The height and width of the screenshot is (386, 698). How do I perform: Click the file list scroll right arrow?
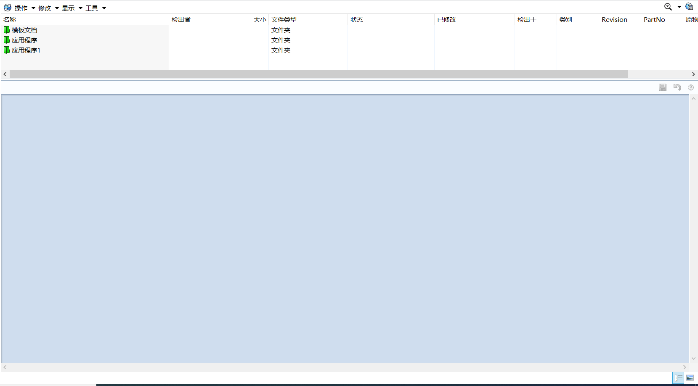693,74
